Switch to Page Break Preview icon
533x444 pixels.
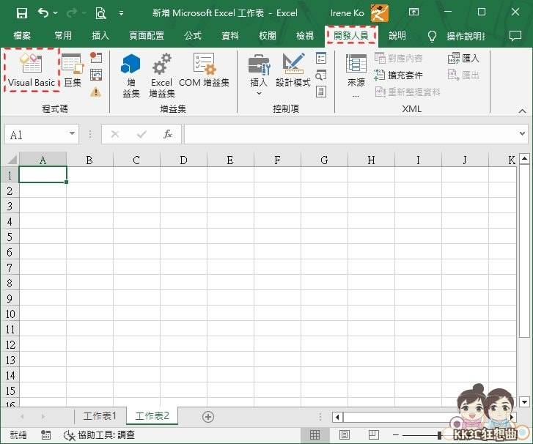click(x=374, y=434)
